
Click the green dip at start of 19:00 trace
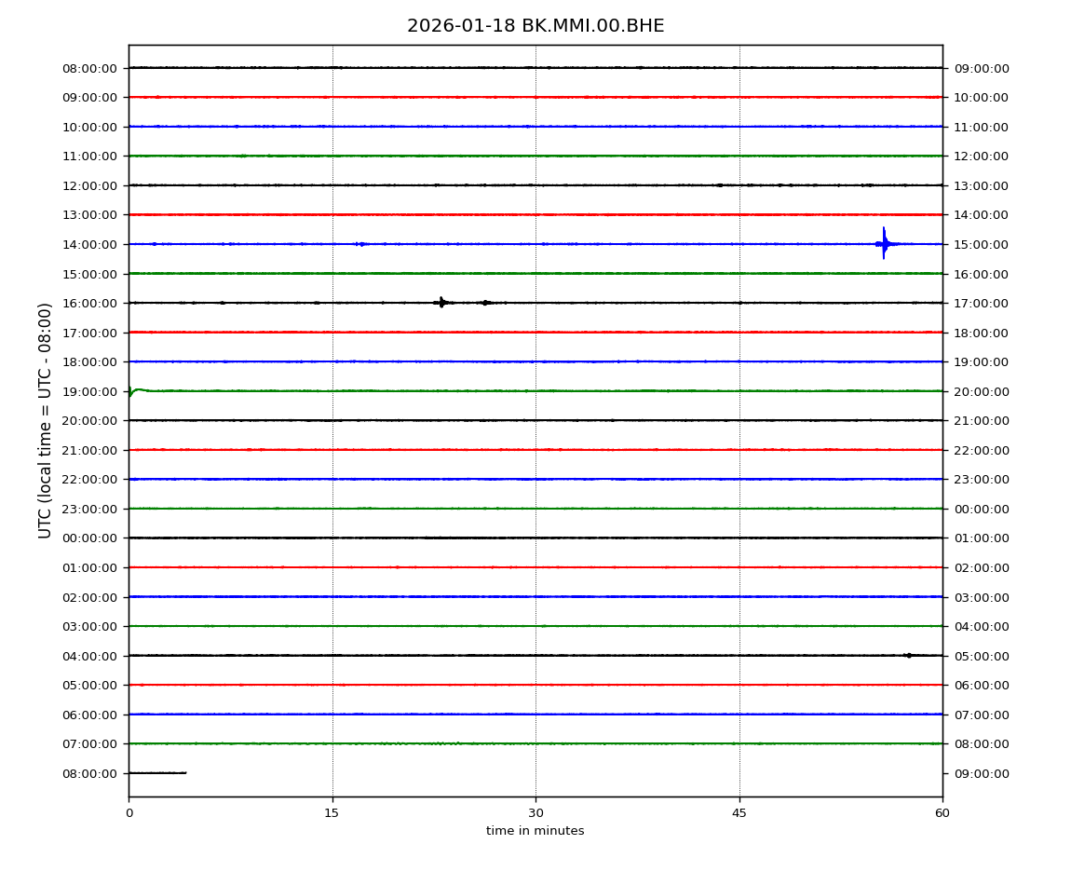tap(131, 393)
